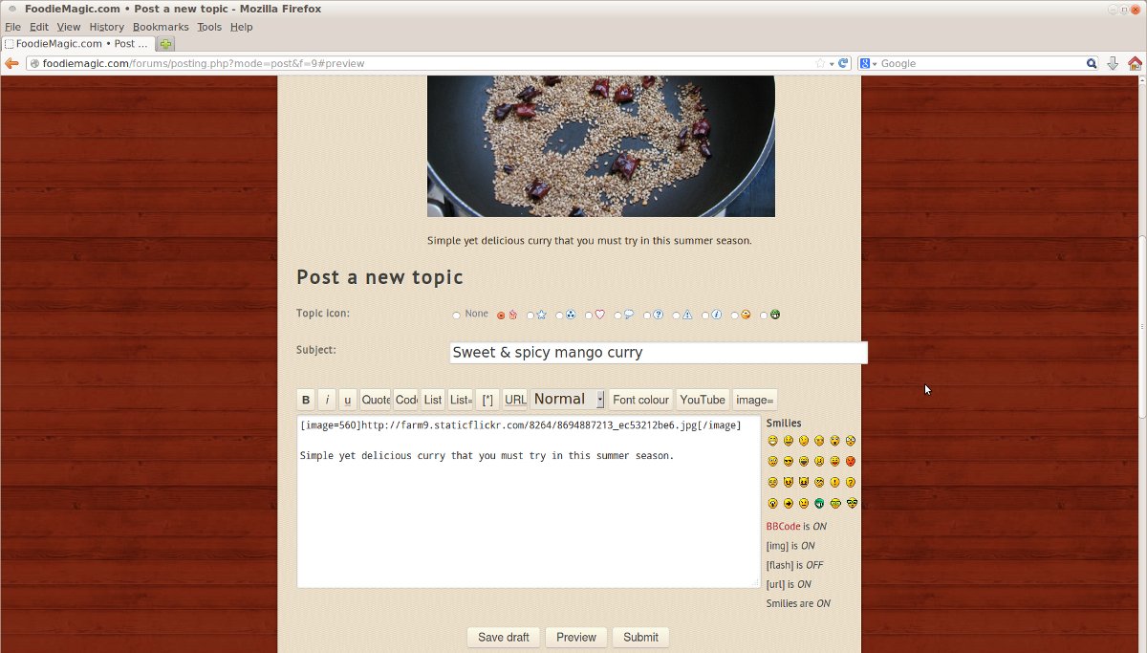Image resolution: width=1147 pixels, height=653 pixels.
Task: Open the URL bar history dropdown
Action: point(833,63)
